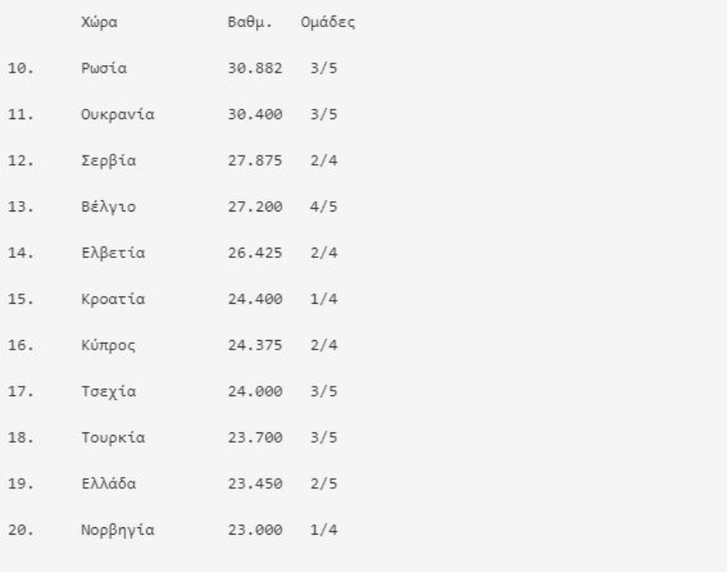Click the score 23.450 for Ελλάδα
Image resolution: width=727 pixels, height=572 pixels.
tap(255, 483)
